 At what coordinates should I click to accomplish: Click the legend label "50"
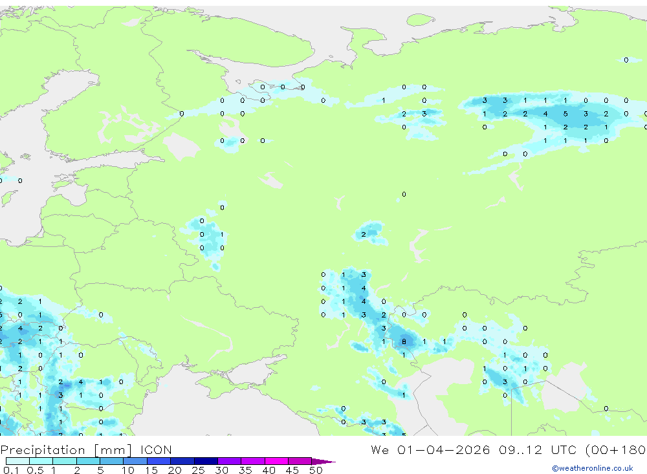point(316,470)
